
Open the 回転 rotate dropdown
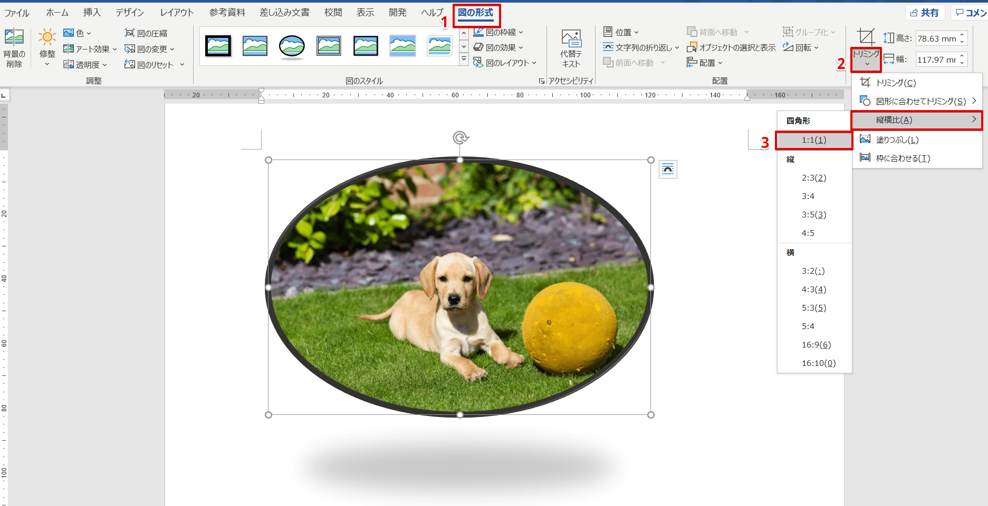coord(800,47)
